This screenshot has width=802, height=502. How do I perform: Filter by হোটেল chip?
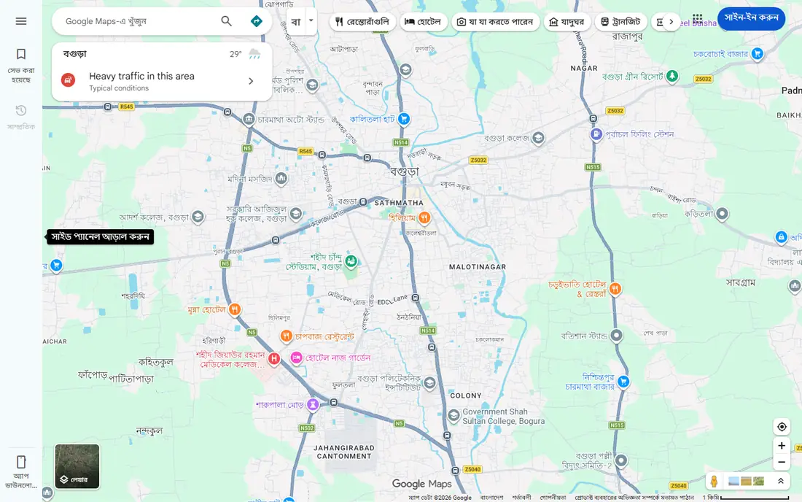[x=423, y=21]
